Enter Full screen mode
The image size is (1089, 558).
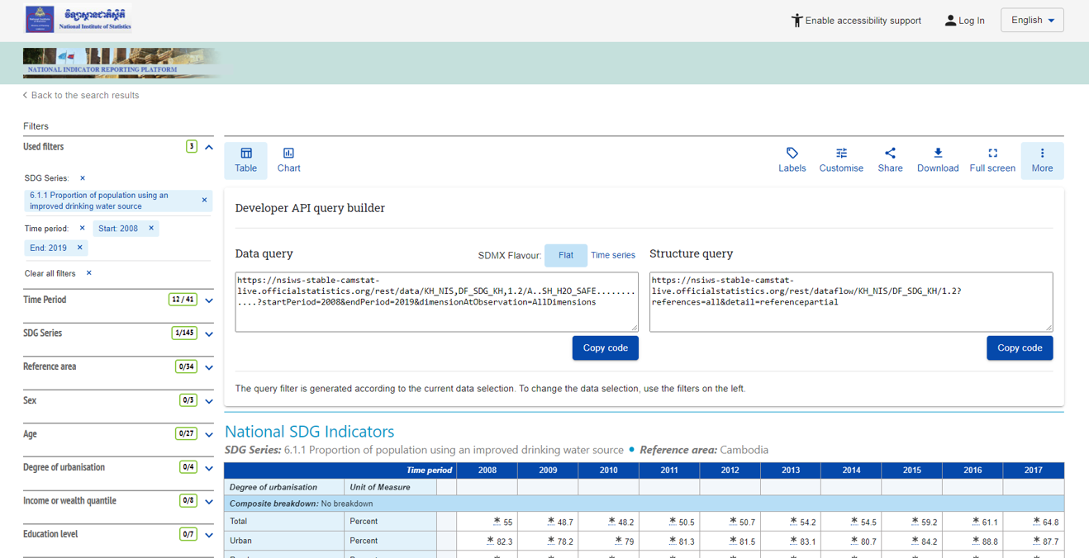tap(992, 160)
